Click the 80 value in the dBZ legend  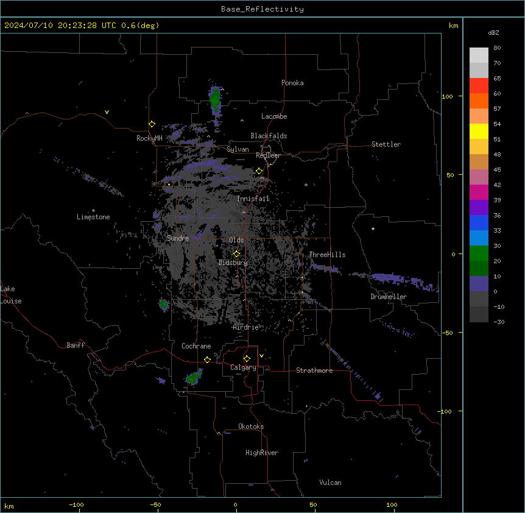pos(497,48)
